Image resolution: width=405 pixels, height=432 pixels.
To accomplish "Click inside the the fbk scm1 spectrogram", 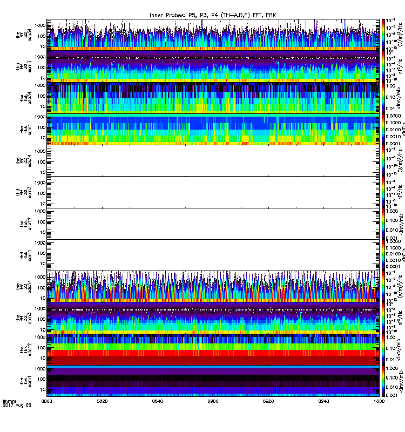I will click(213, 381).
